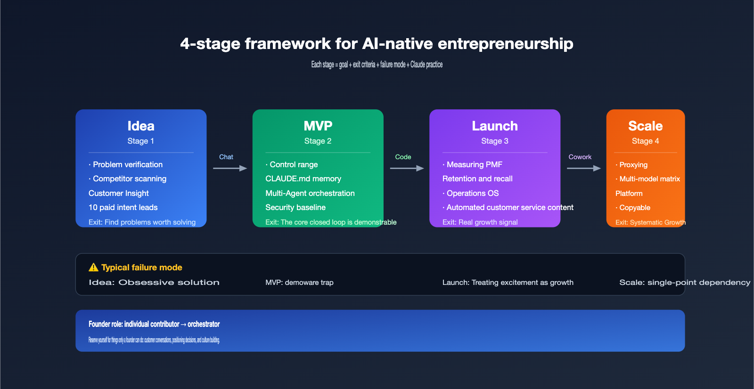The image size is (754, 389).
Task: Select the "MVP" card heading
Action: point(318,126)
